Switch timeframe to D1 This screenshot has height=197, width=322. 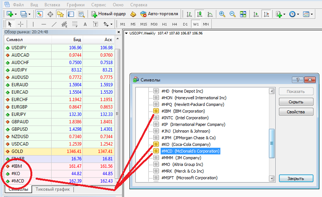tap(185, 24)
